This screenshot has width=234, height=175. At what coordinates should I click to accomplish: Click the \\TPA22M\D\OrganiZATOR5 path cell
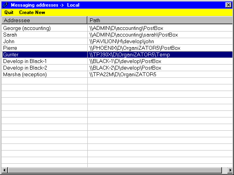point(123,74)
